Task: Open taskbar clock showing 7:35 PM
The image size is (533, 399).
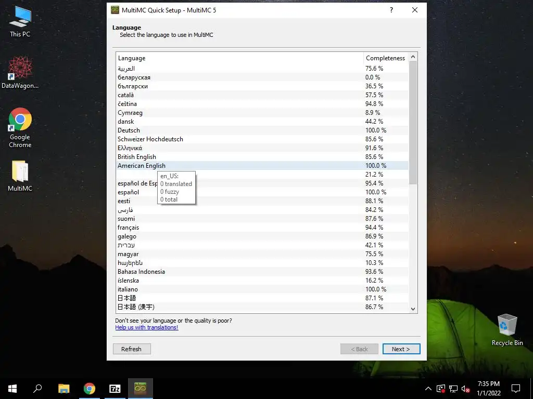Action: (x=488, y=389)
